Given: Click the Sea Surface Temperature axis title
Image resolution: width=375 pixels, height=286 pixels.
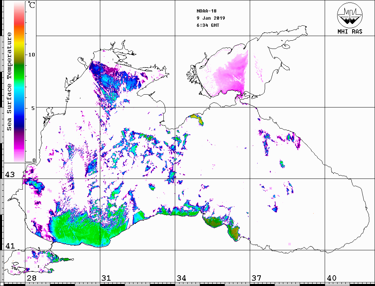Looking at the screenshot, I should pos(9,81).
